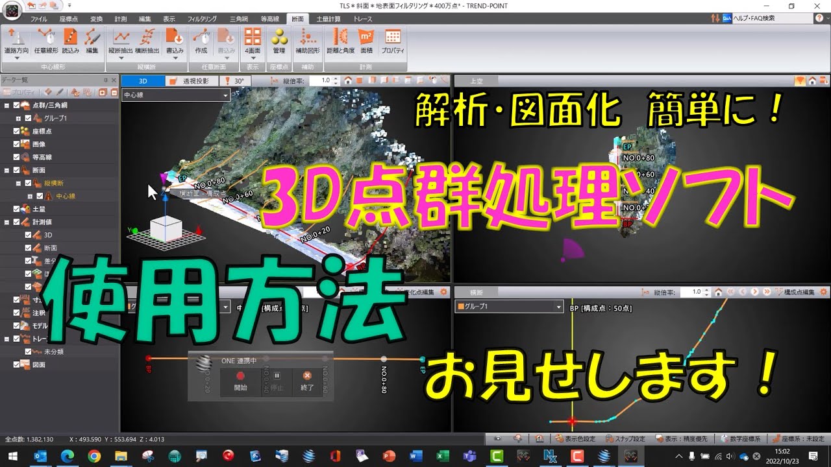831x467 pixels.
Task: Expand the グループ1 tree node
Action: 18,118
